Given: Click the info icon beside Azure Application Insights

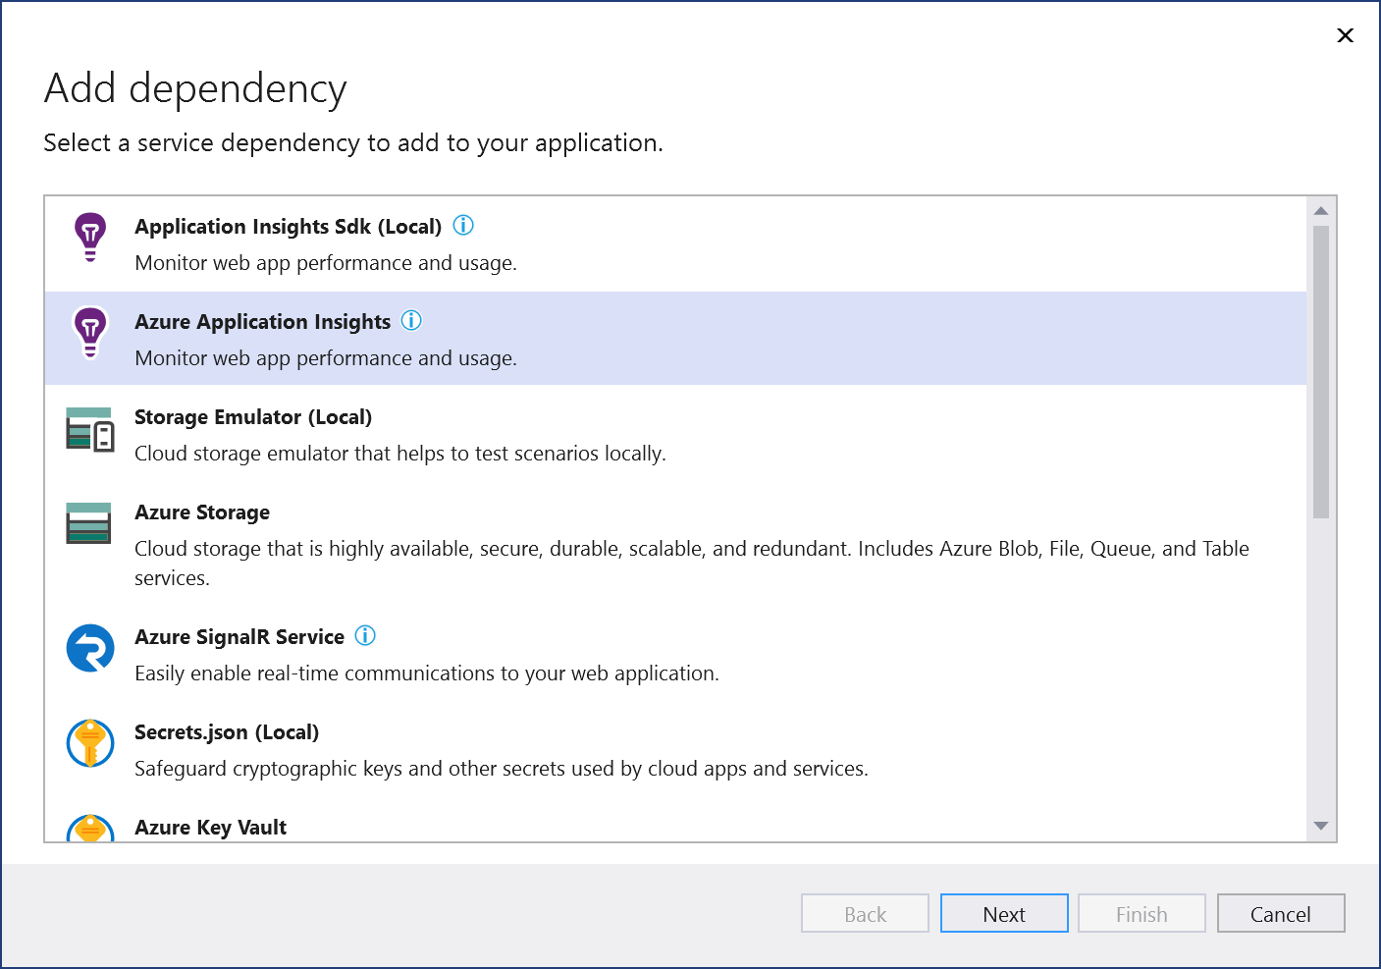Looking at the screenshot, I should tap(411, 320).
